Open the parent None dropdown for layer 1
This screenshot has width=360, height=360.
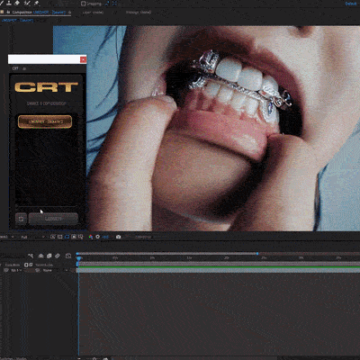55,270
